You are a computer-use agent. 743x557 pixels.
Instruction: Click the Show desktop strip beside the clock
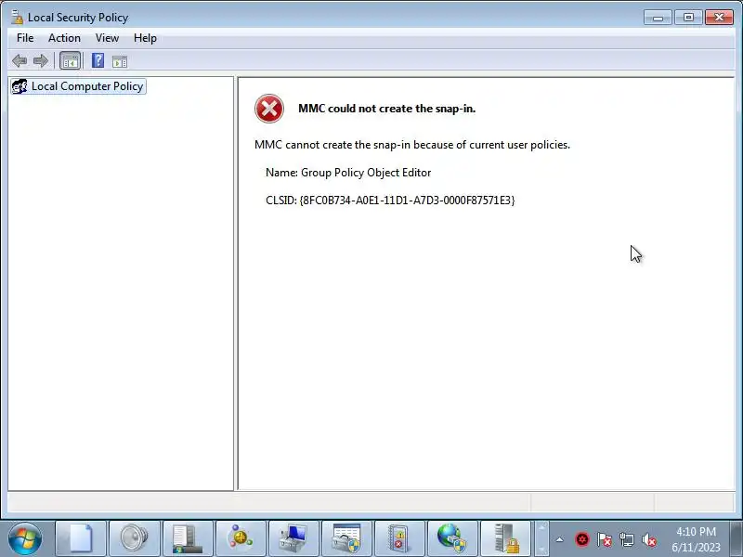(736, 538)
